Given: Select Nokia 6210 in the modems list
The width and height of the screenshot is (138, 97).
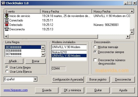Looking at the screenshot, I should point(69,52).
